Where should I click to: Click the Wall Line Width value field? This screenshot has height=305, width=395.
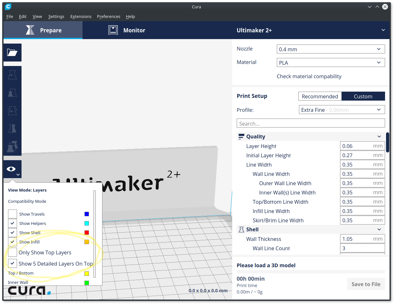click(363, 174)
